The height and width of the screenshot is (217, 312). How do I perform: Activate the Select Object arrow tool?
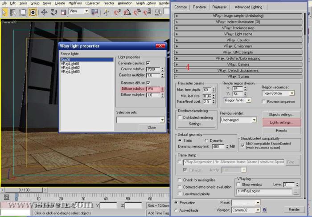tap(4, 12)
